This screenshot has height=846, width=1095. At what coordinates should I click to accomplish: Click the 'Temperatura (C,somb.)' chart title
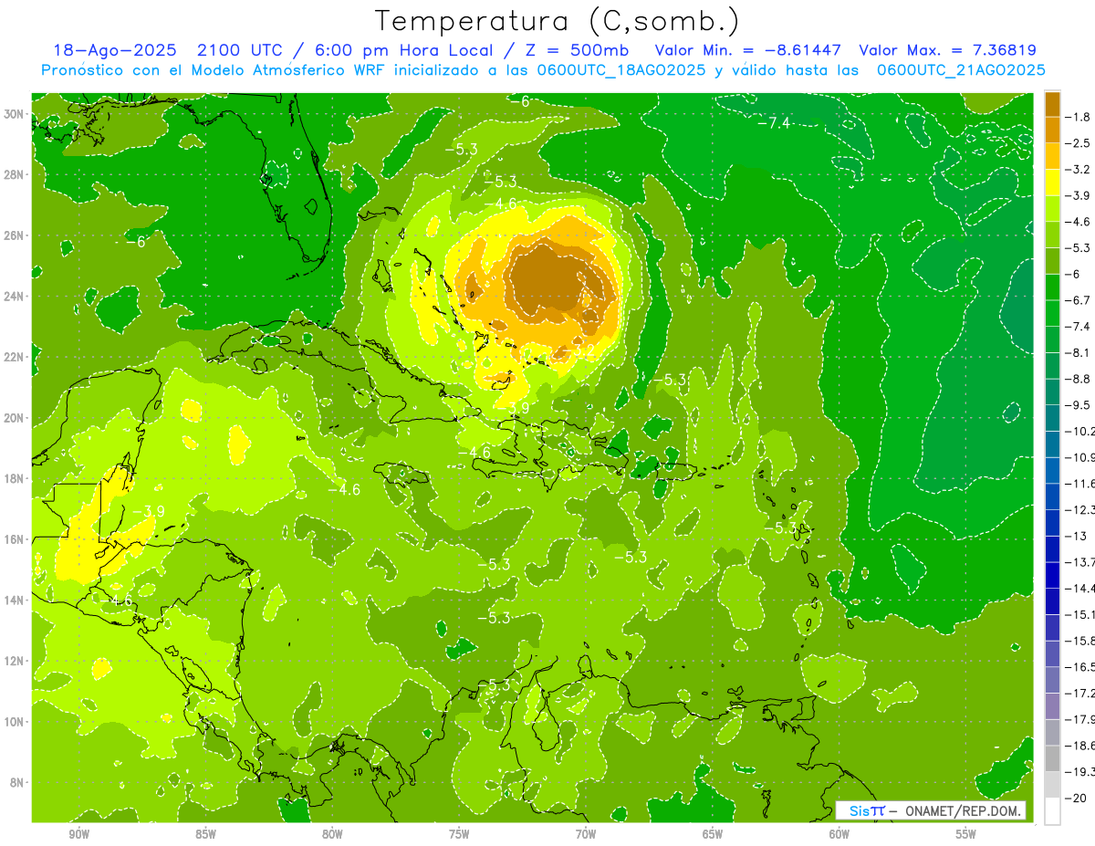click(x=557, y=20)
